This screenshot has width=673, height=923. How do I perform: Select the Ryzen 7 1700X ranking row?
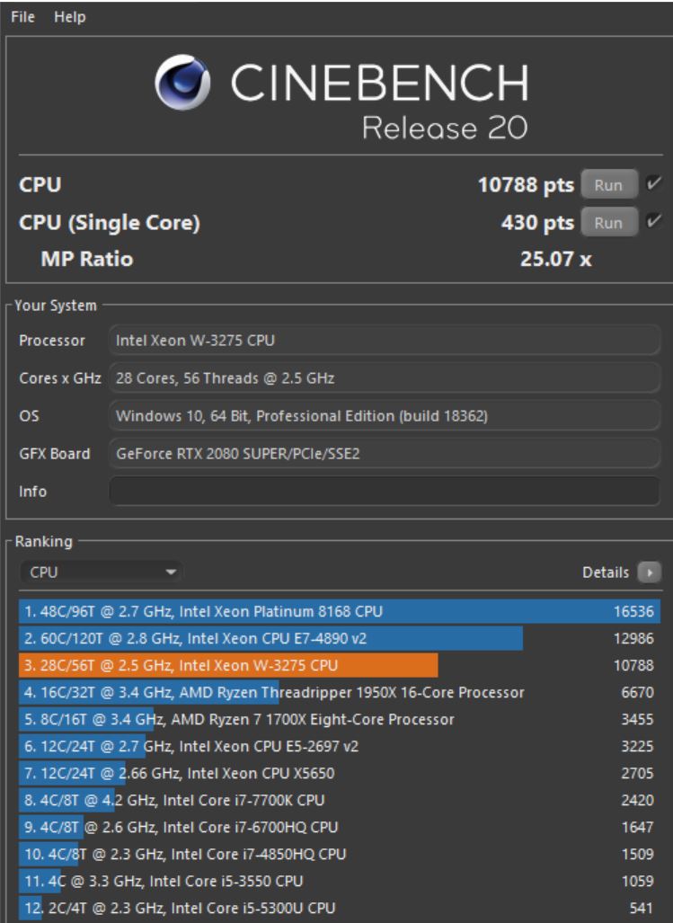pyautogui.click(x=339, y=720)
